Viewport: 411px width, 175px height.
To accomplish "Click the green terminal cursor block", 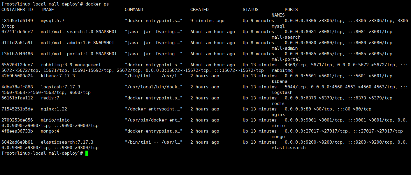I will click(x=87, y=153).
